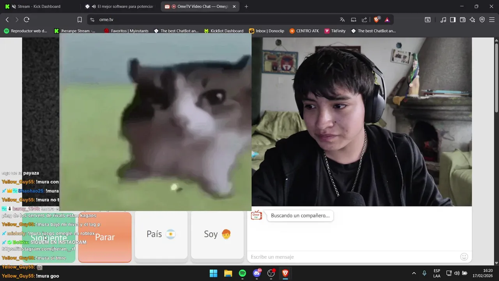Toggle the browser sidebar panel icon

pyautogui.click(x=453, y=20)
